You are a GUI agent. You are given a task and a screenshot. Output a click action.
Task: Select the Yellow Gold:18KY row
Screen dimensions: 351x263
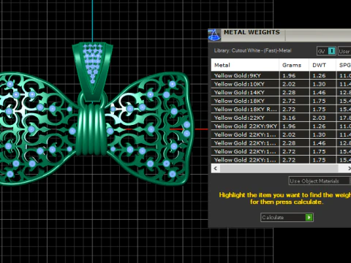[x=281, y=101]
